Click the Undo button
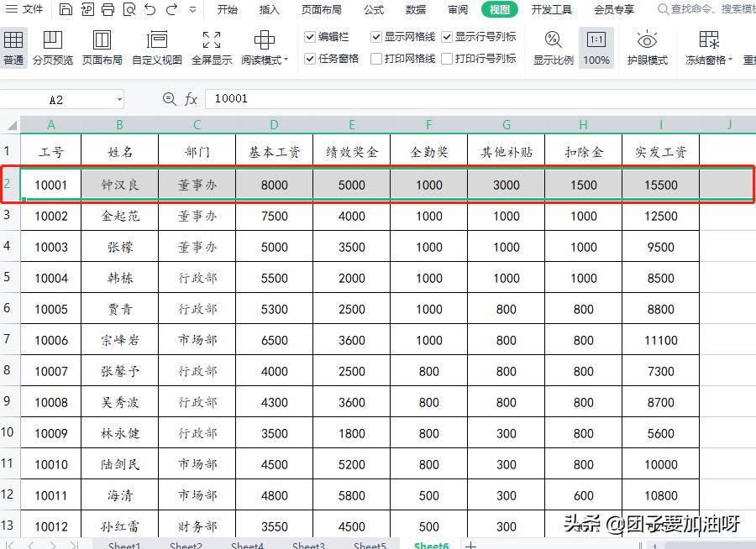756x549 pixels. 149,9
